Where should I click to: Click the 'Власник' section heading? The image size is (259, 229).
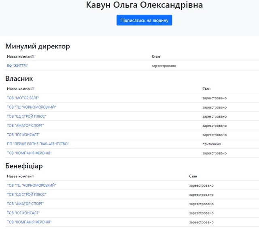pyautogui.click(x=19, y=78)
